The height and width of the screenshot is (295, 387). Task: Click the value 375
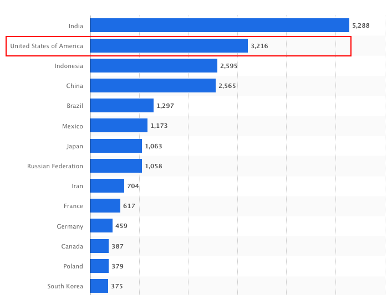pyautogui.click(x=117, y=286)
